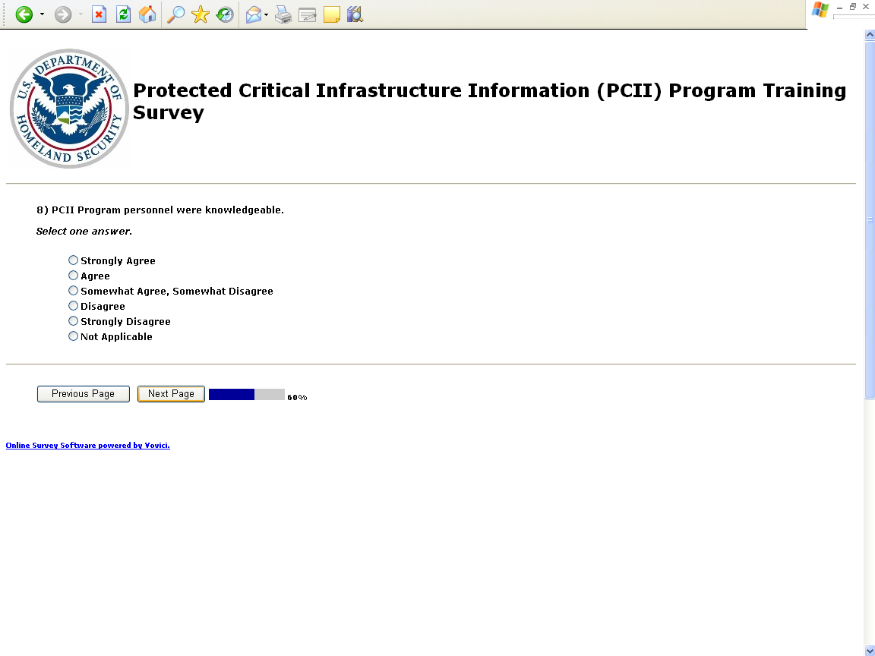Screen dimensions: 875x656
Task: Click the green Back arrow button
Action: coord(24,14)
